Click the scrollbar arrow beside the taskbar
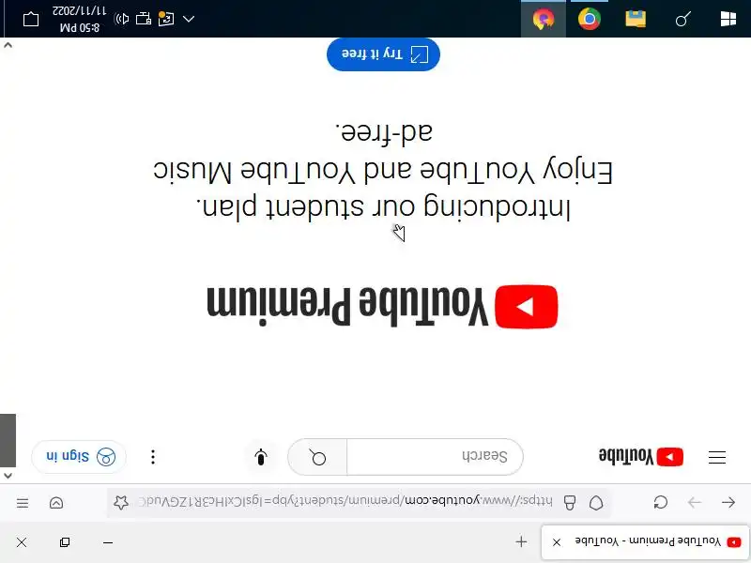 click(8, 45)
